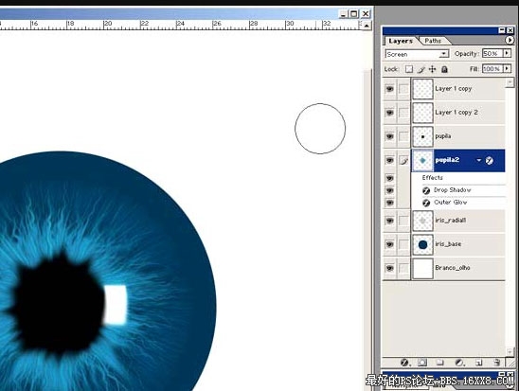Add a layer mask icon
This screenshot has width=519, height=391.
pos(422,363)
